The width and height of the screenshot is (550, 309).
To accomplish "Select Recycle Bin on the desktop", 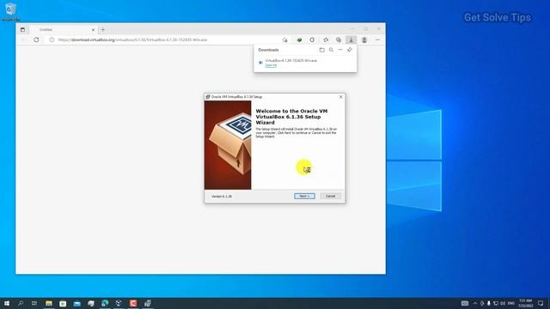I will click(x=11, y=11).
